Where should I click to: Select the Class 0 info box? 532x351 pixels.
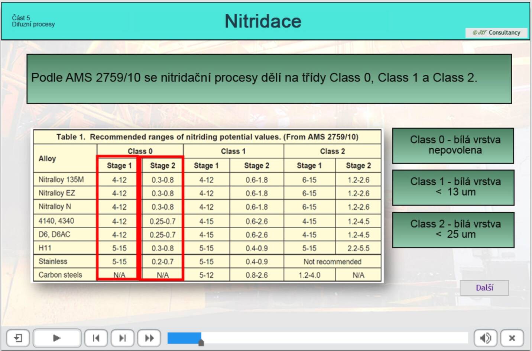tap(453, 145)
